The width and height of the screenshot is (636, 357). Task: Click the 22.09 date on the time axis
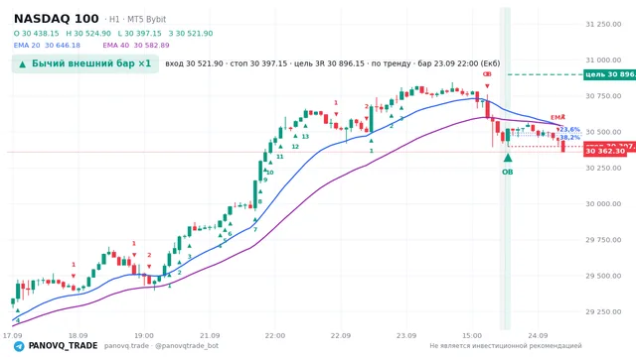coord(341,335)
